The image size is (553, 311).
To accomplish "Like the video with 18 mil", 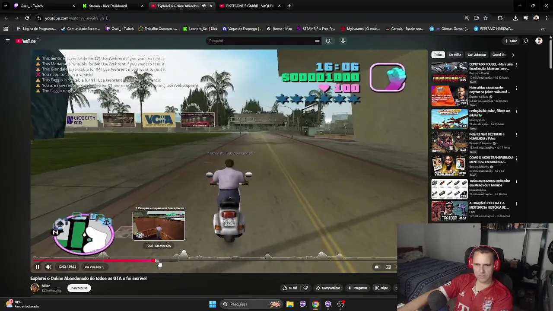I will (x=290, y=288).
